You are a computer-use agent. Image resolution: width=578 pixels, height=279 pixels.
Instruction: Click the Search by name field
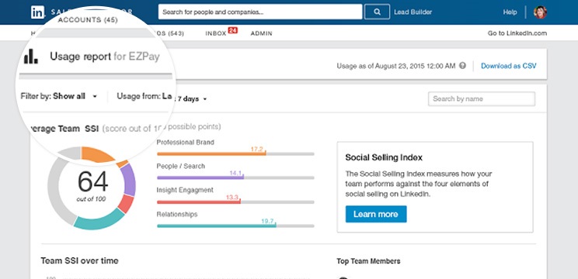click(482, 99)
